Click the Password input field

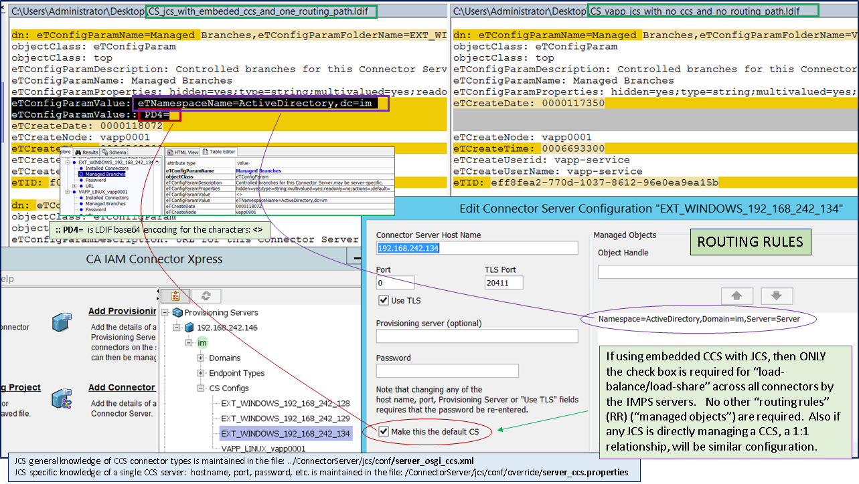(447, 370)
